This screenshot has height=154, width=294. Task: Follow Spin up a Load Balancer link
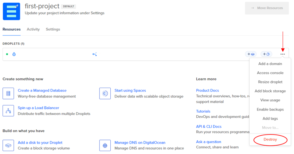pyautogui.click(x=38, y=108)
